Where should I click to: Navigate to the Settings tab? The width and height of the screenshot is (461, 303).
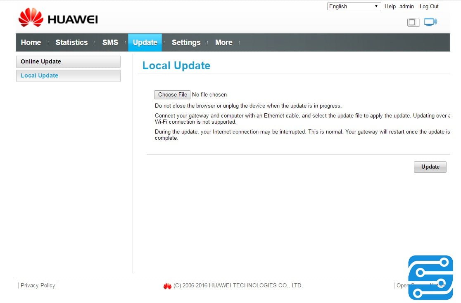click(x=186, y=42)
